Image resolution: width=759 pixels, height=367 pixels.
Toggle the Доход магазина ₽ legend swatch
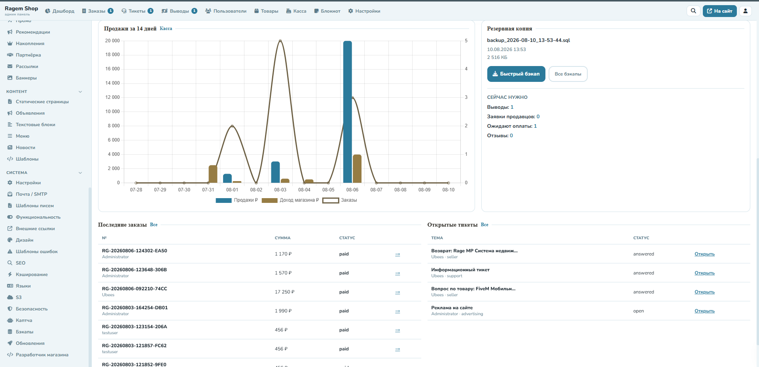point(269,201)
